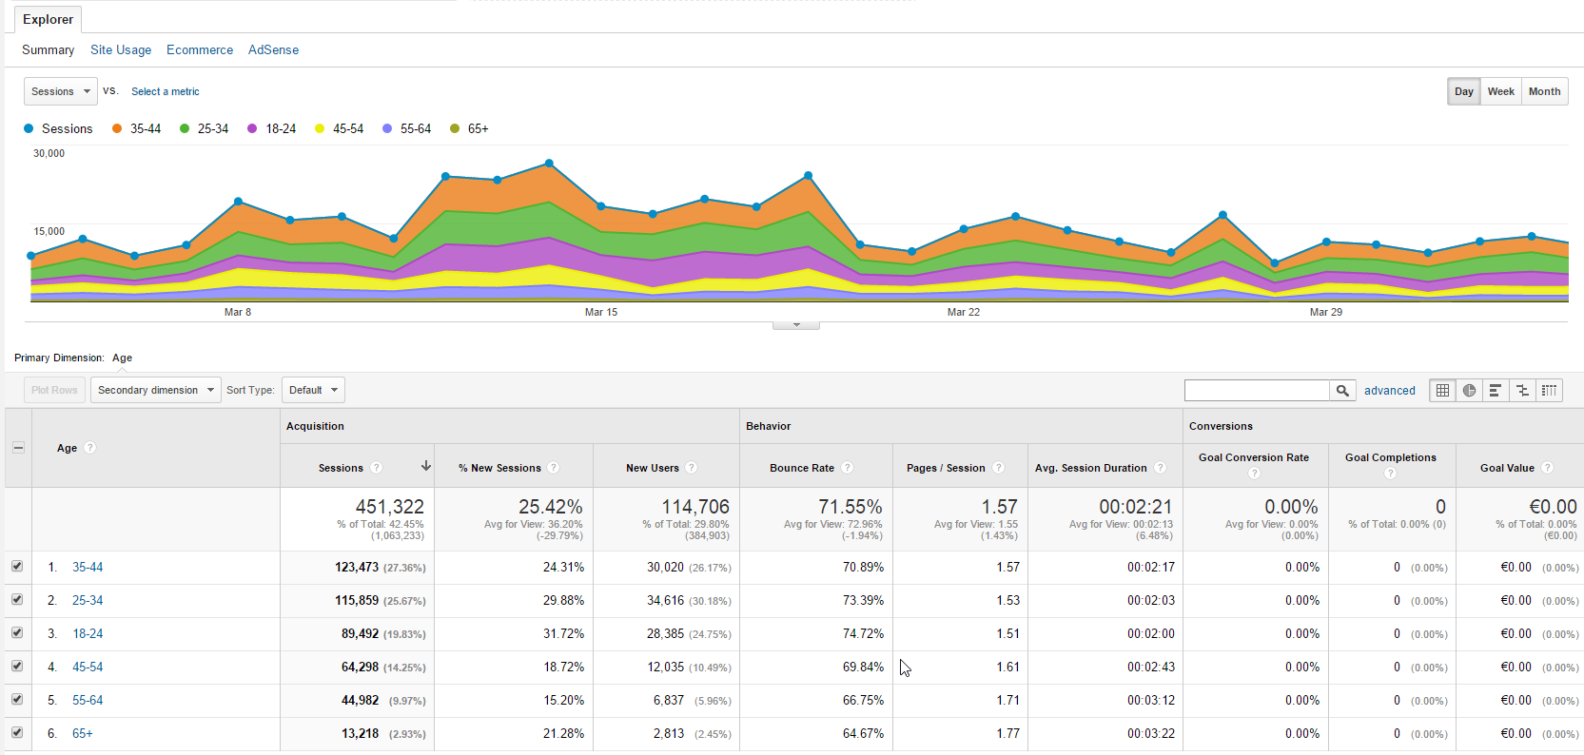
Task: Switch to the Ecommerce tab
Action: click(x=200, y=49)
